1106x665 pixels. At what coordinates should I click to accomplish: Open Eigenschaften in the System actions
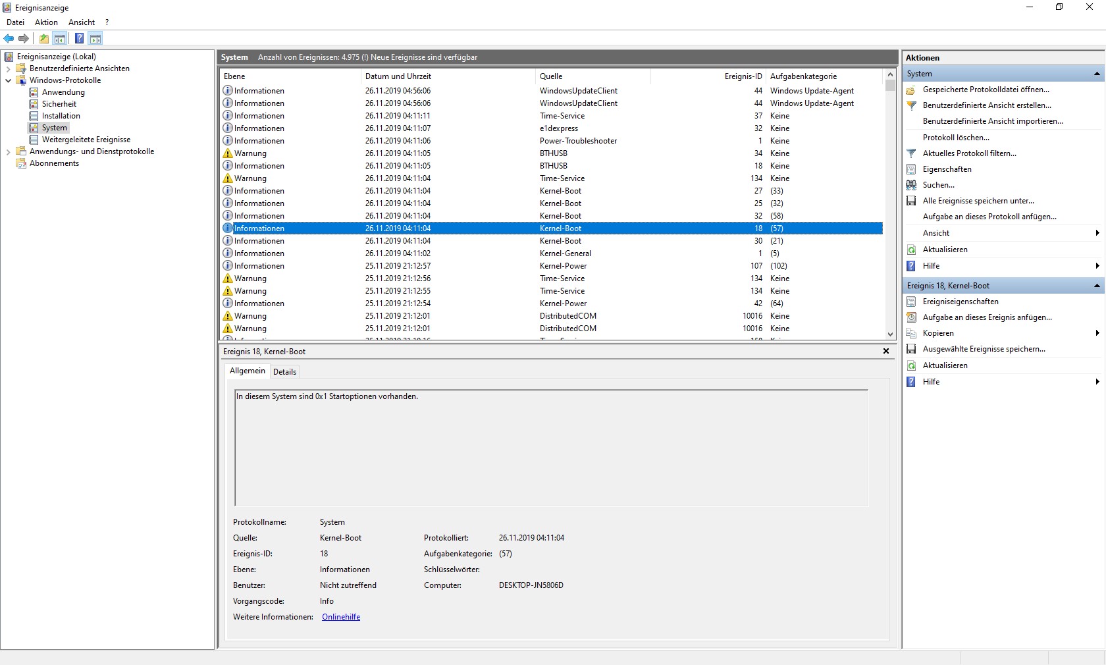[947, 169]
